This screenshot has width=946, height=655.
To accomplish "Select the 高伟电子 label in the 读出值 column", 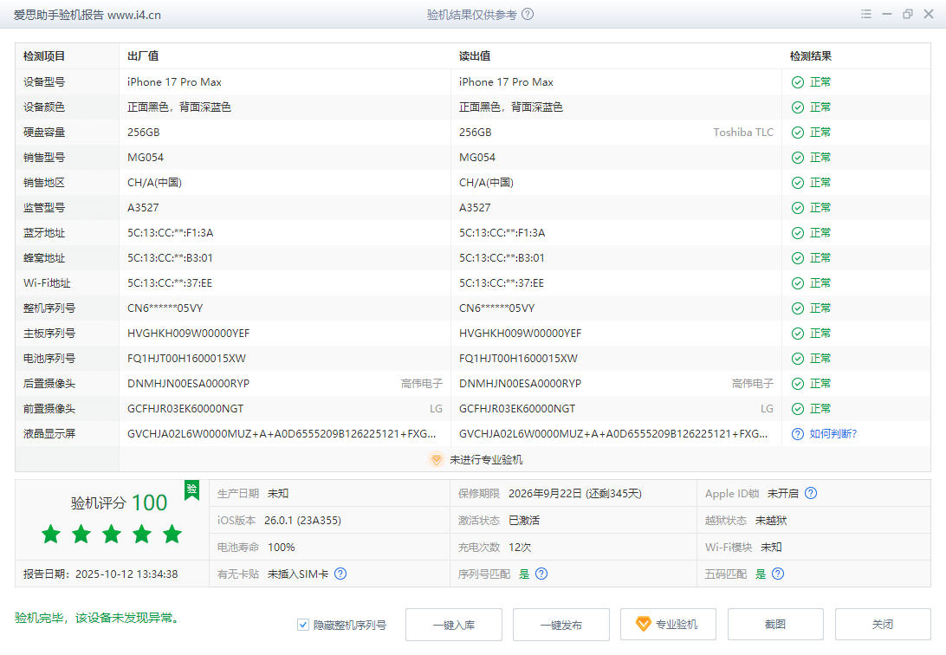I will (752, 384).
